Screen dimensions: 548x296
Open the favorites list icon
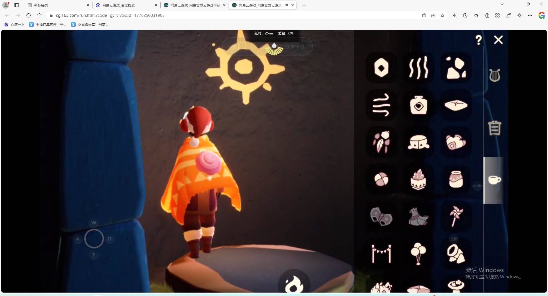coord(476,15)
